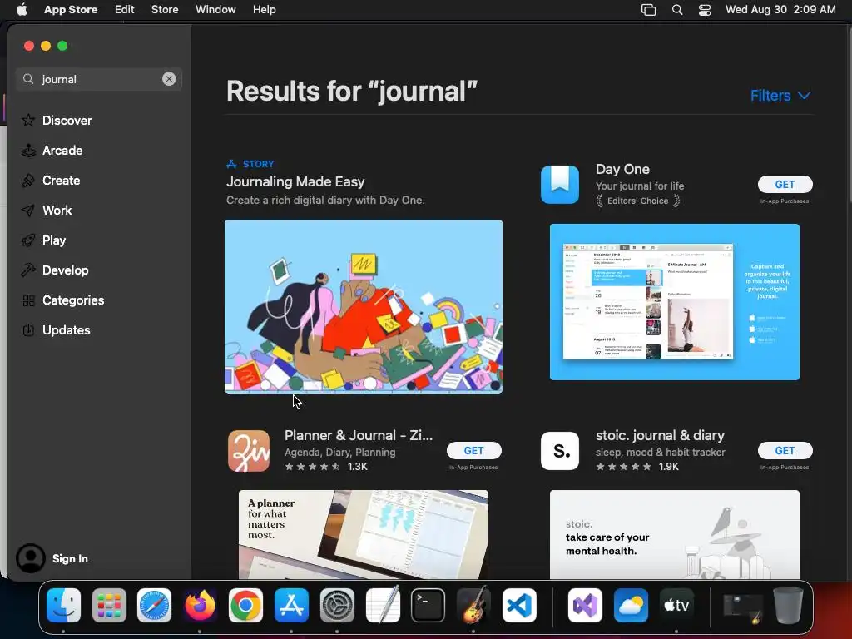Image resolution: width=852 pixels, height=639 pixels.
Task: Open the planner for what matters screenshot
Action: [364, 534]
